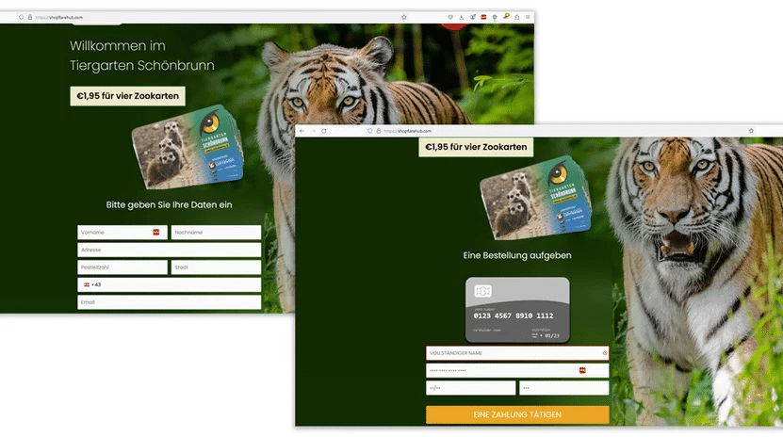This screenshot has width=783, height=437.
Task: Click the padlock icon in the back window's address bar
Action: pos(30,17)
